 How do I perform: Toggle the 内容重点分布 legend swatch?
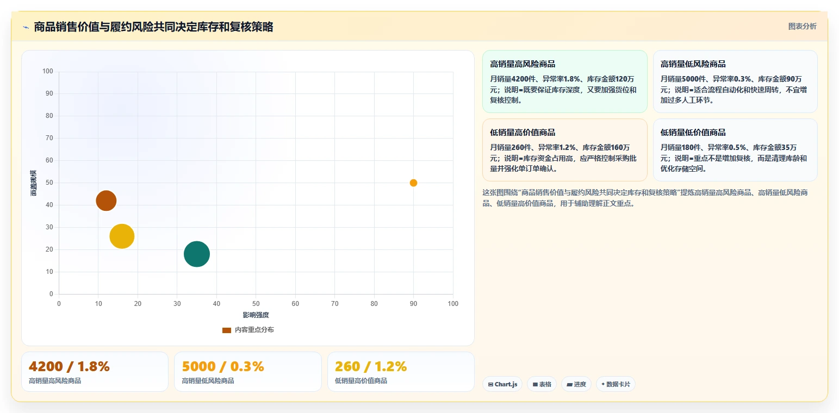227,330
